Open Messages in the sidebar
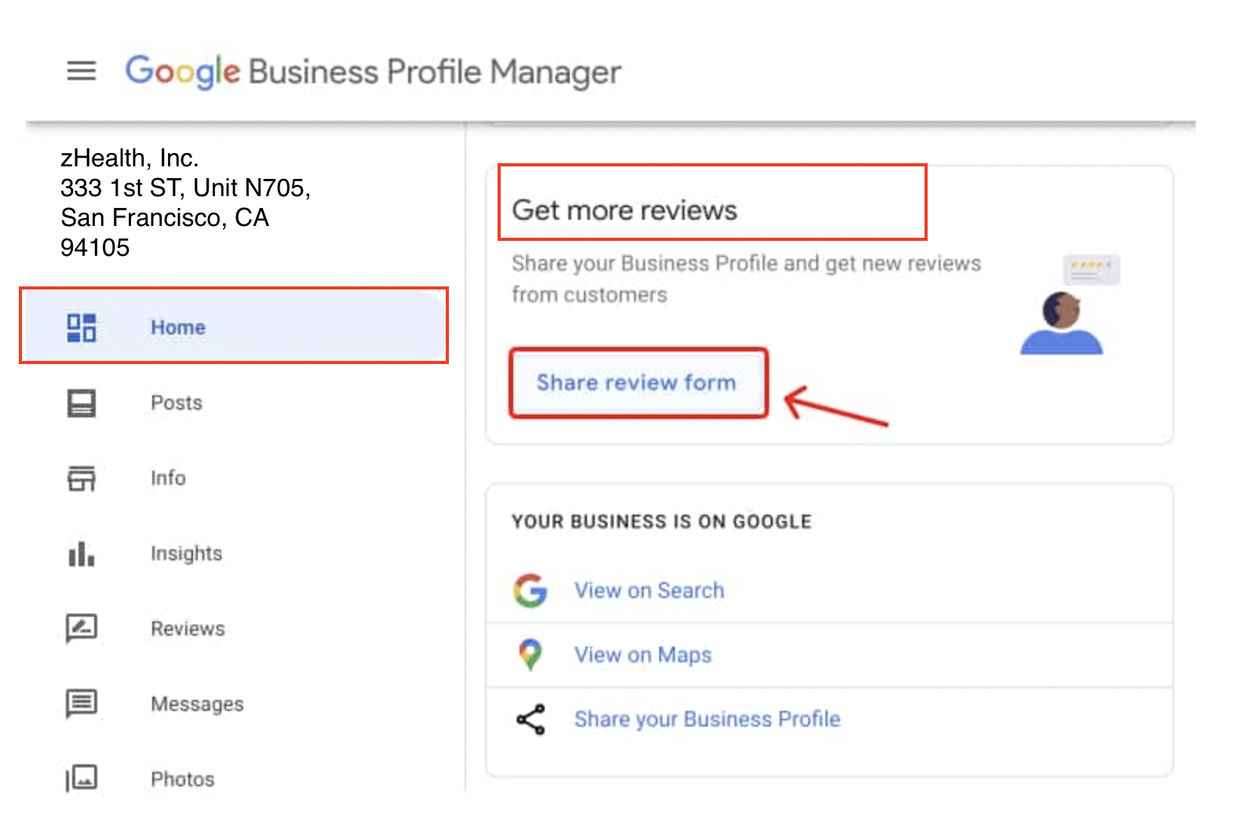Viewport: 1240px width, 838px height. [198, 705]
